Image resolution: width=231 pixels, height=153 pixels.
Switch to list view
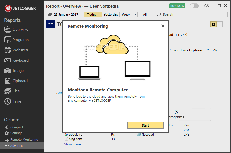point(219,24)
